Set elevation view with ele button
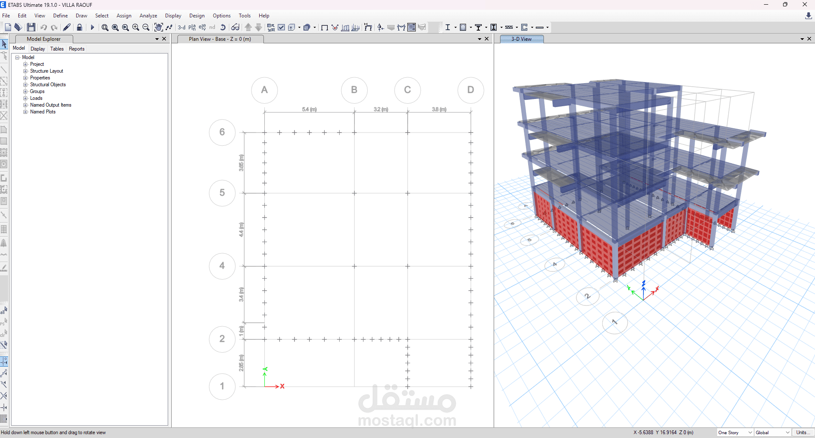The height and width of the screenshot is (438, 815). [202, 27]
